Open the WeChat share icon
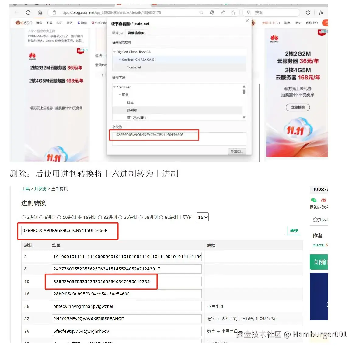Viewport: 356px width, 348px height. click(314, 200)
